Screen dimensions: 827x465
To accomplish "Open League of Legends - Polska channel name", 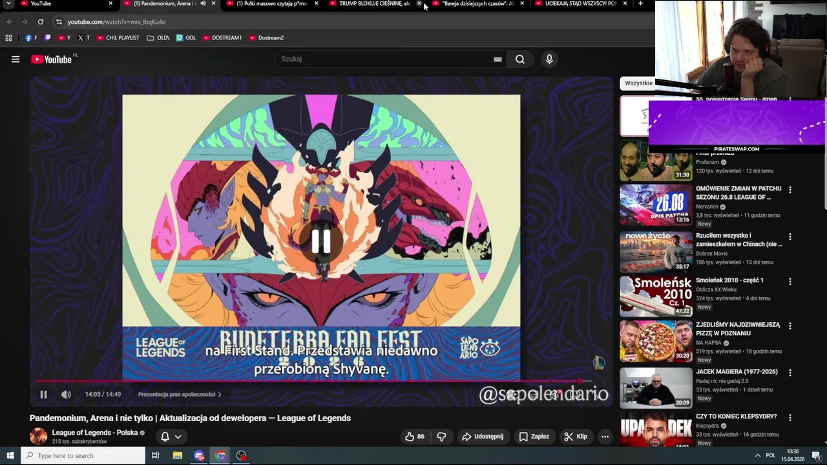I will [95, 433].
